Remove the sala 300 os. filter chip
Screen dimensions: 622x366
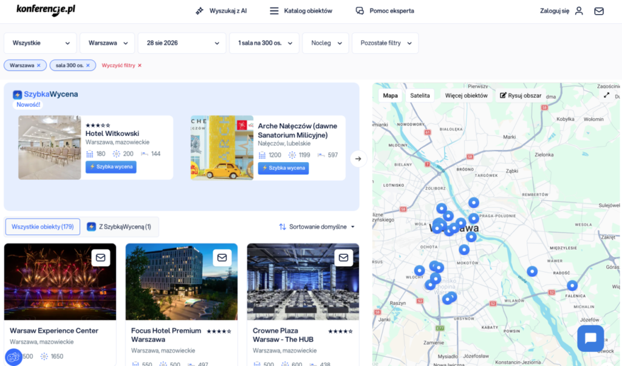click(x=88, y=66)
